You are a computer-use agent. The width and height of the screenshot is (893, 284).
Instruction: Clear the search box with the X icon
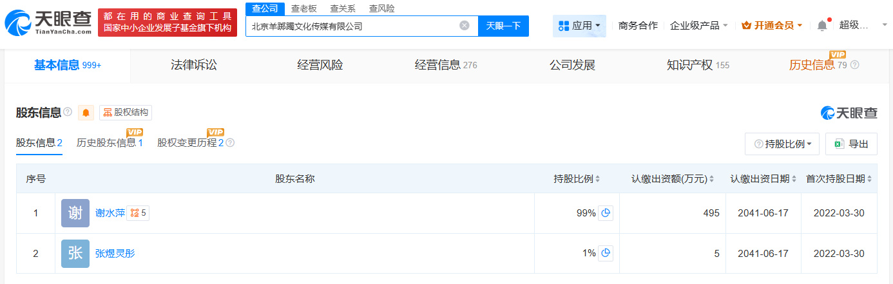click(464, 26)
